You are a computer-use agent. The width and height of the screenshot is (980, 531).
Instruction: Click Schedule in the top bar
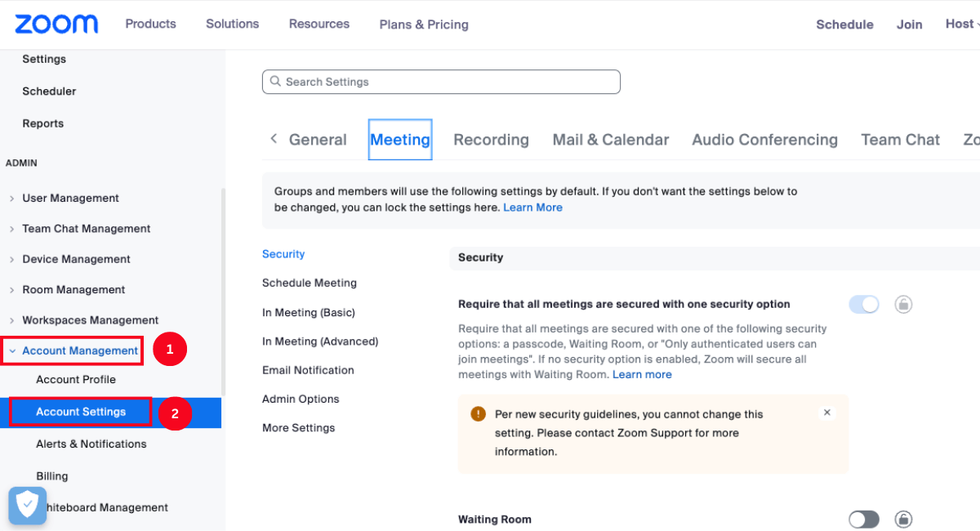pyautogui.click(x=844, y=25)
